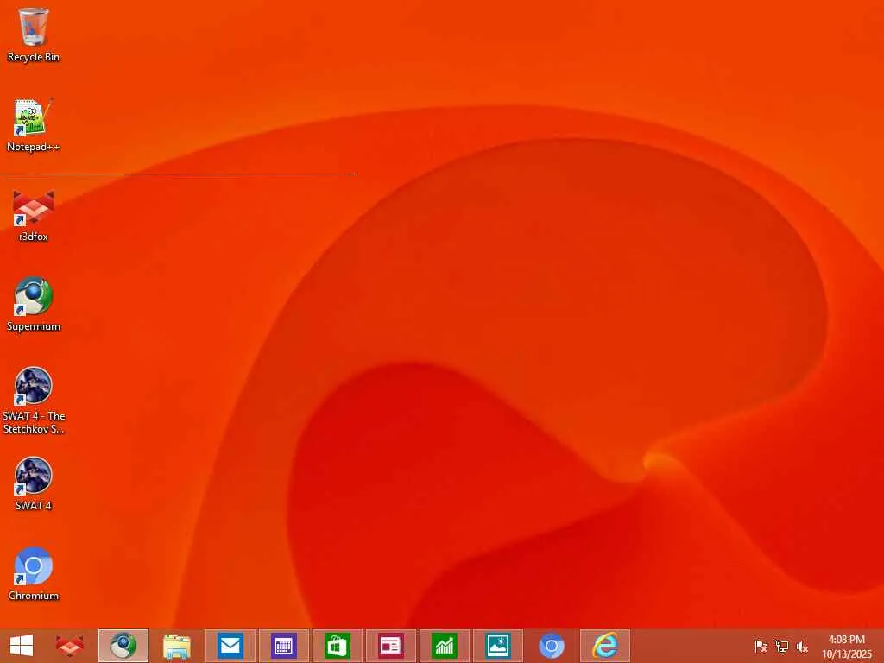
Task: Open the Mail app on the taskbar
Action: (x=230, y=646)
